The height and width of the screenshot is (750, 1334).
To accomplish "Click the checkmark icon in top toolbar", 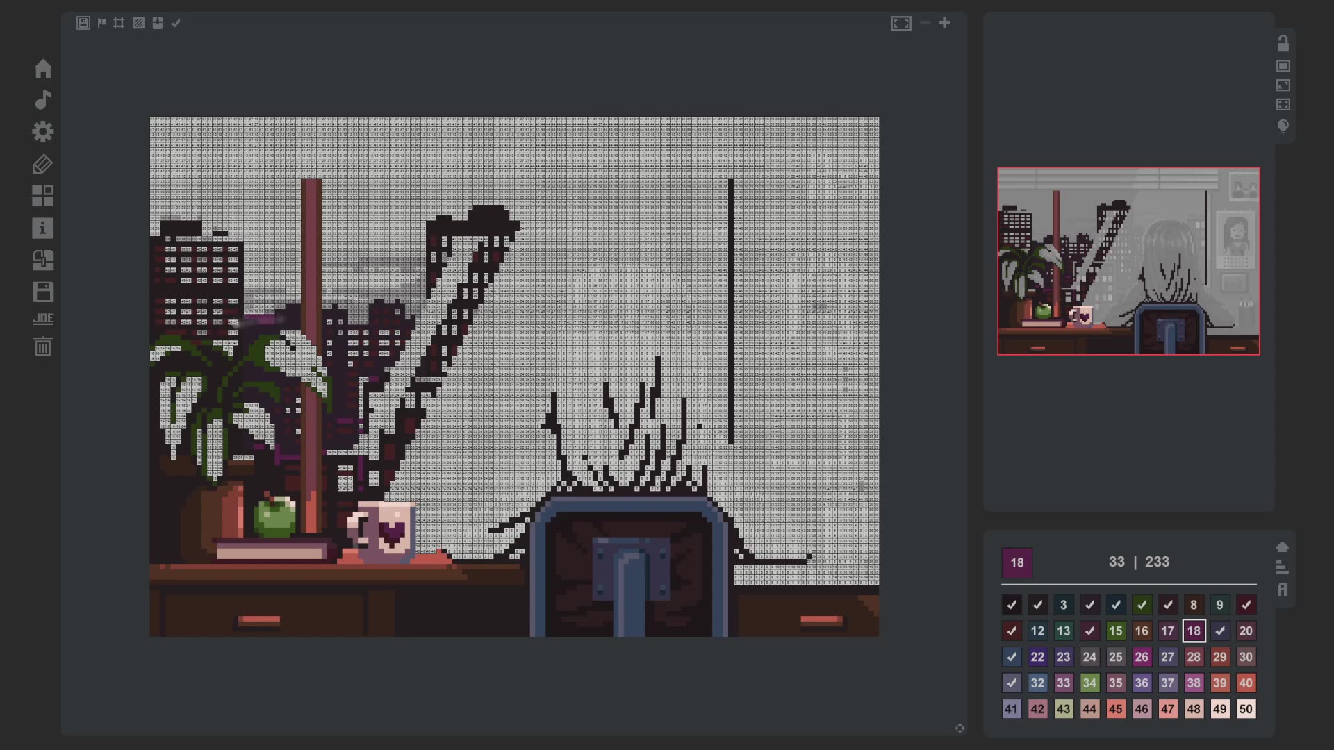I will coord(176,23).
